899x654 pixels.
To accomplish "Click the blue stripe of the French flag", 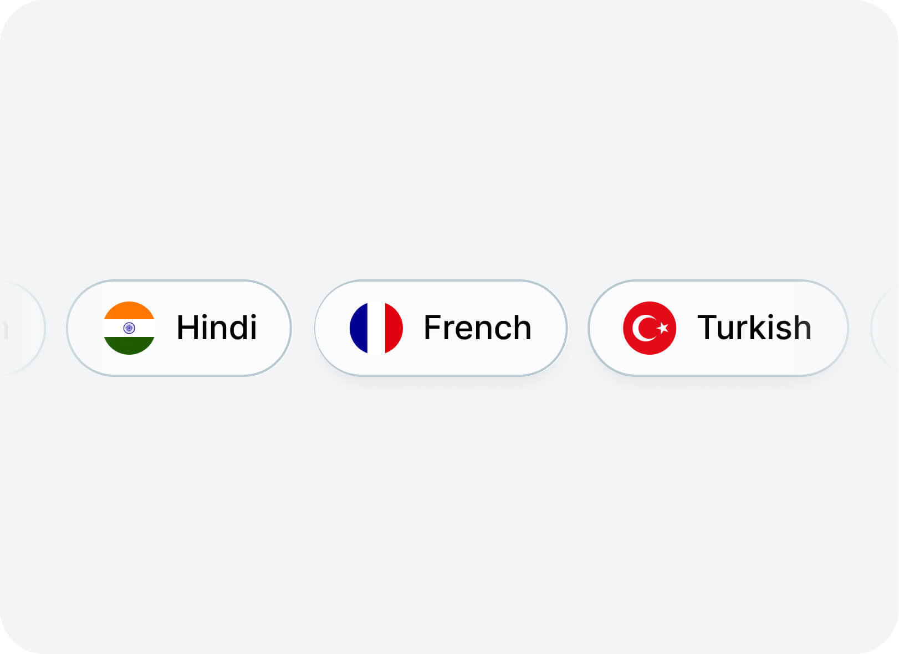I will click(x=359, y=328).
